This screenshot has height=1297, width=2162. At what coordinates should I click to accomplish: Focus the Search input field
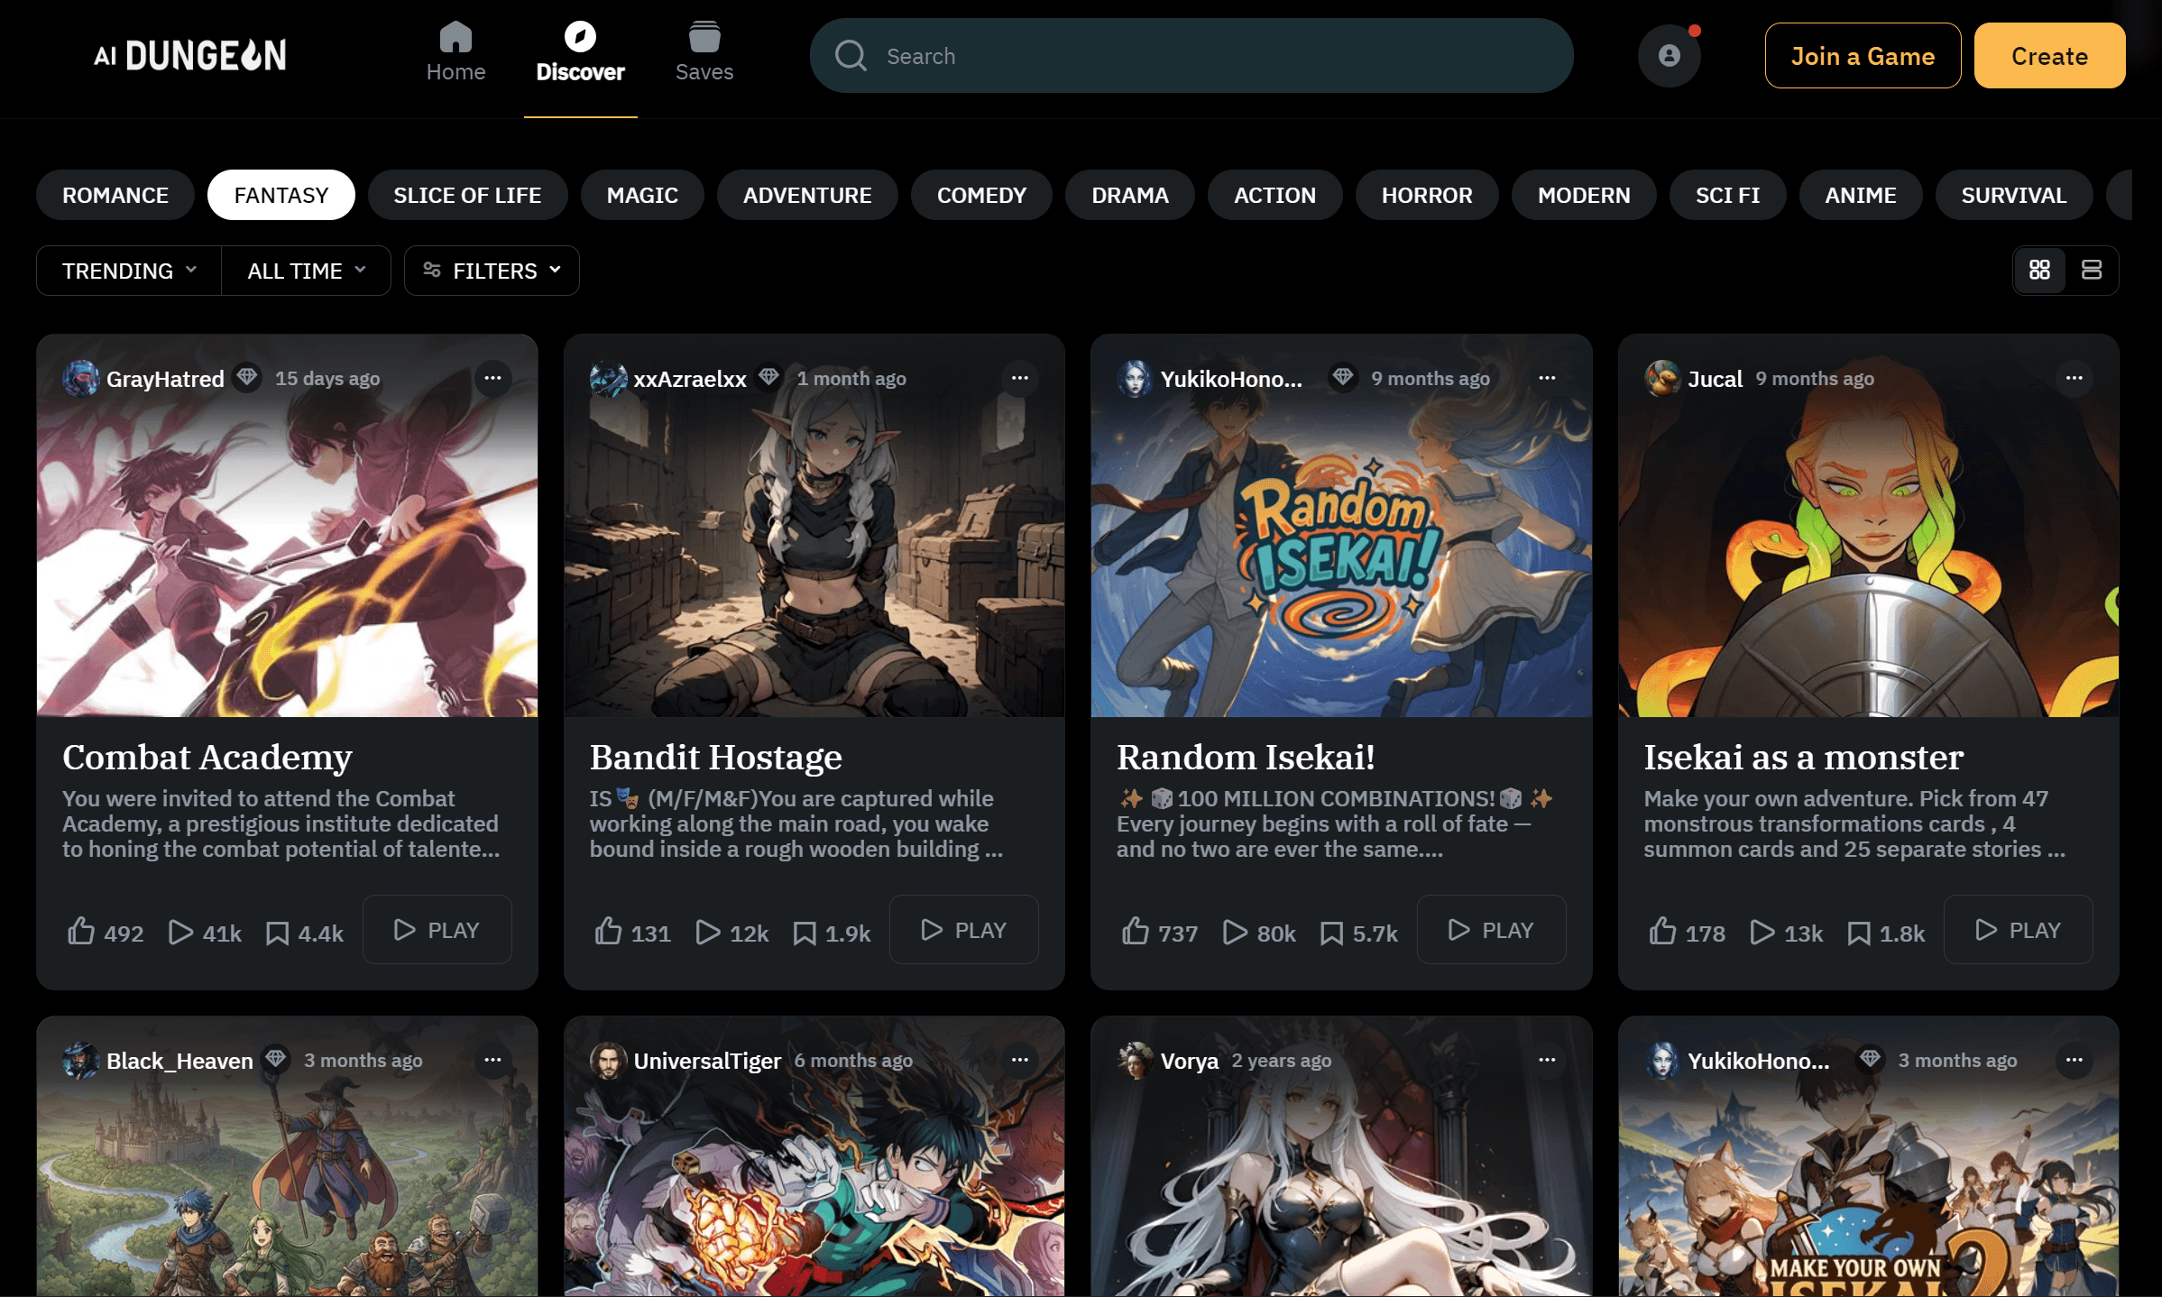point(1191,56)
